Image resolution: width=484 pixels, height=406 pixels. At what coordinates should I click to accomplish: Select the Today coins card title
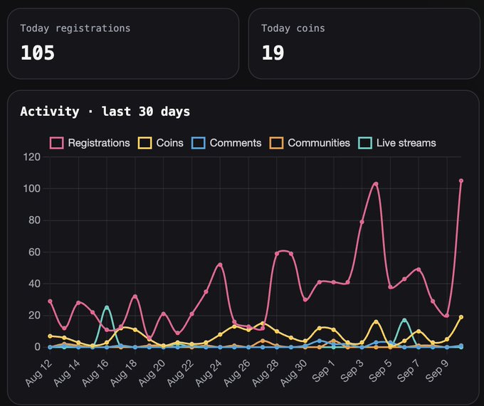click(x=293, y=28)
